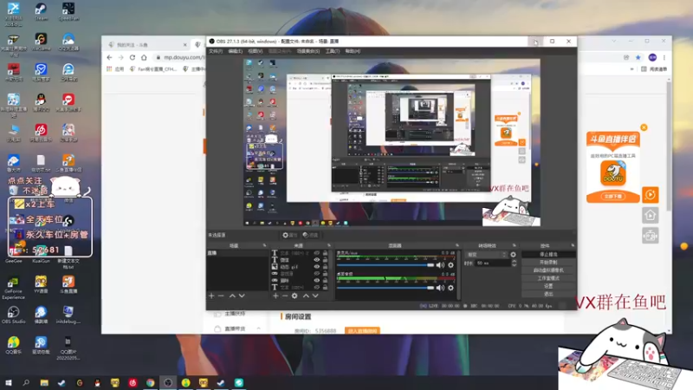Click desktop audio volume slider
693x390 pixels.
(x=385, y=288)
